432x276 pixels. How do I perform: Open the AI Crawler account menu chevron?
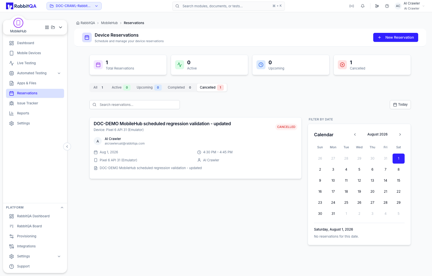(423, 6)
